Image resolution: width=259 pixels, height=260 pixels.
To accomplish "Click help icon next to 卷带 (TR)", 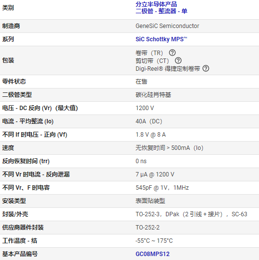I will (x=172, y=53).
